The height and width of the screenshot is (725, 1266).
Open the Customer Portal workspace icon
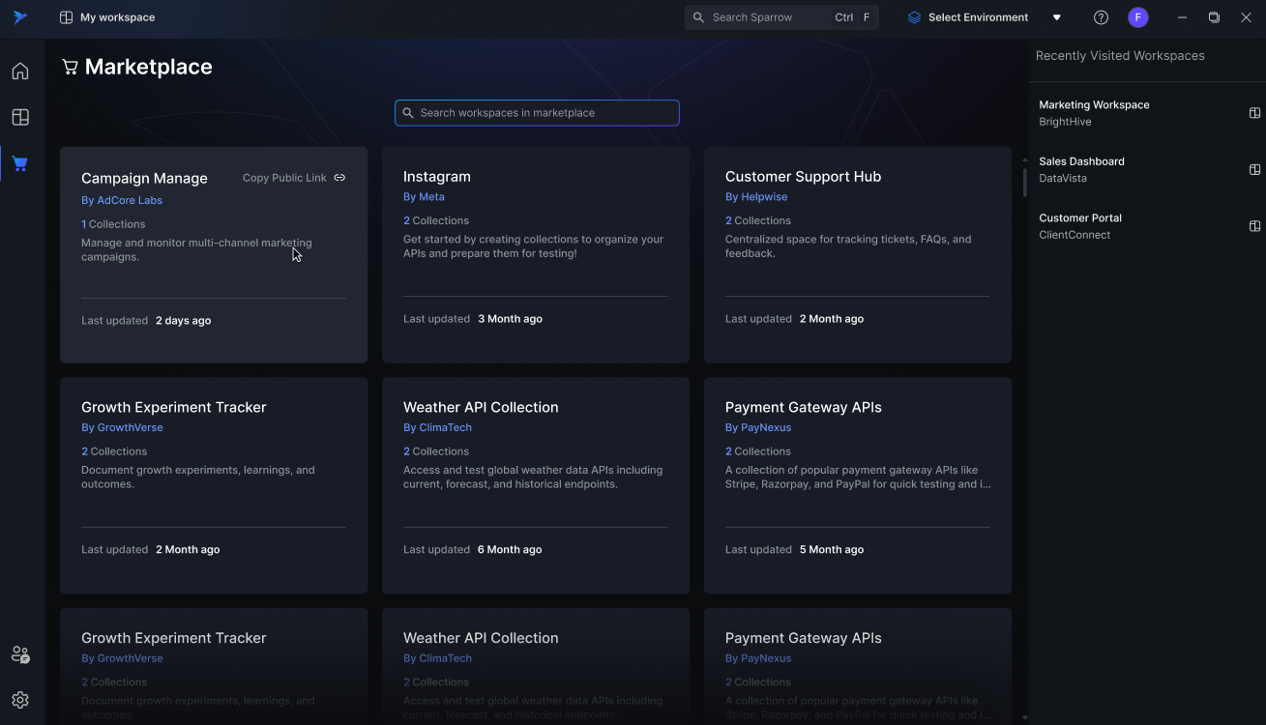(x=1254, y=226)
